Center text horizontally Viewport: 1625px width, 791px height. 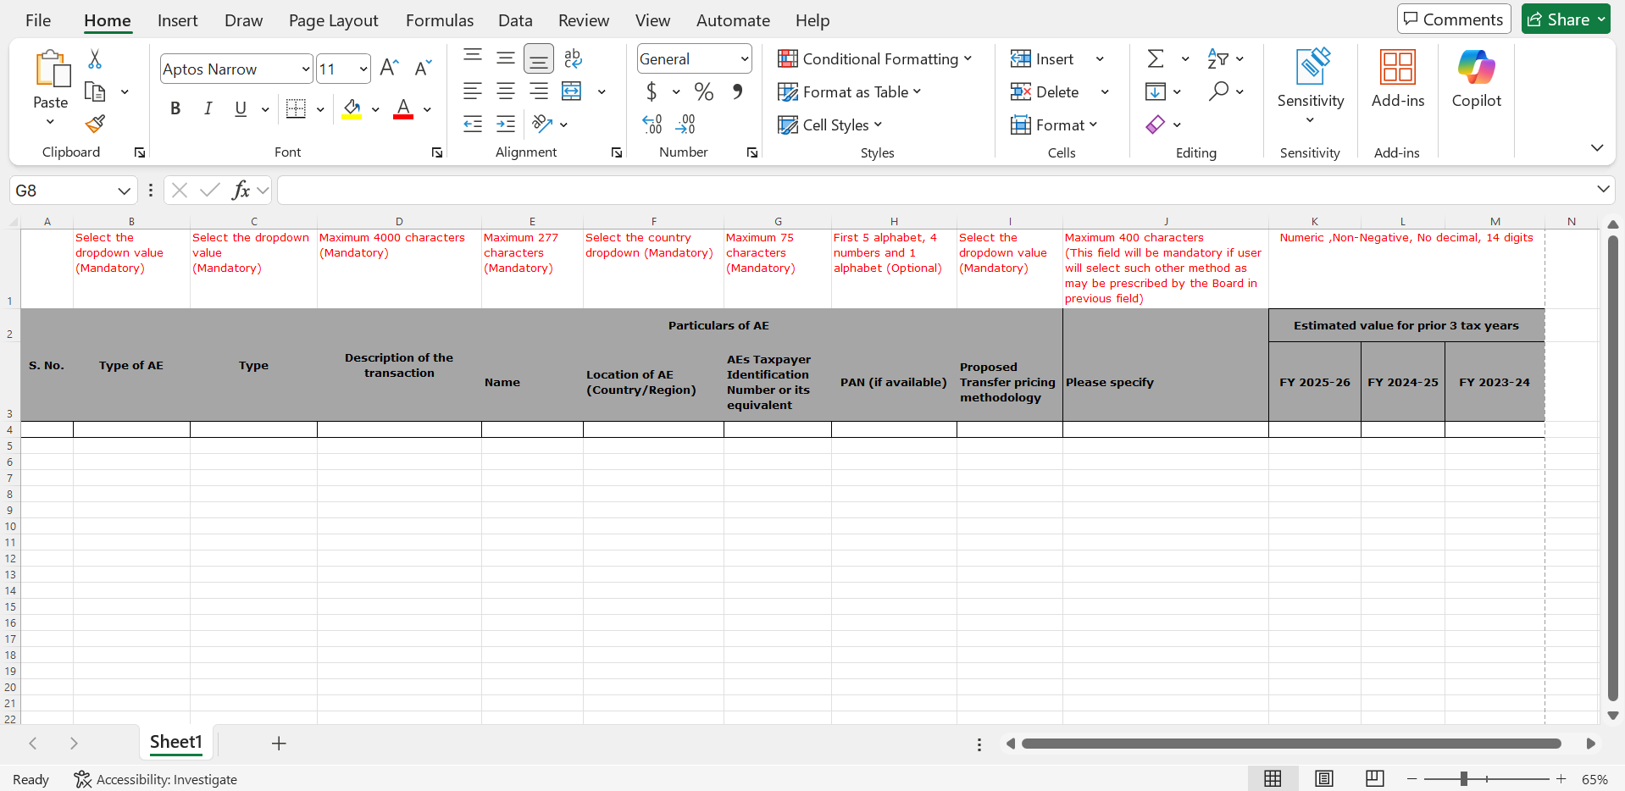pos(506,91)
